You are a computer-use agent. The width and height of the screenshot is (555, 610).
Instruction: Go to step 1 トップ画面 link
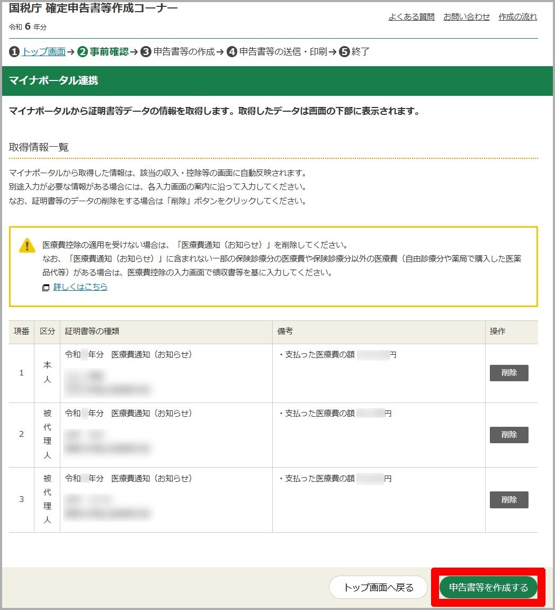click(x=43, y=51)
